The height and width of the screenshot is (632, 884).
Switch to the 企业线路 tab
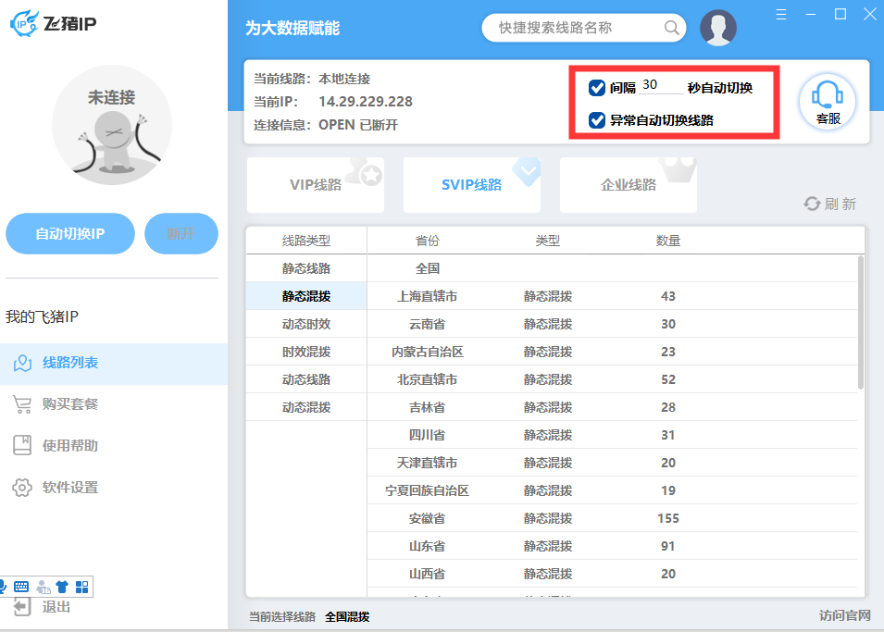pos(629,184)
